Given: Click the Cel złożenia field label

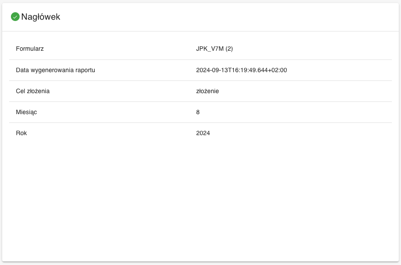Looking at the screenshot, I should [x=33, y=91].
